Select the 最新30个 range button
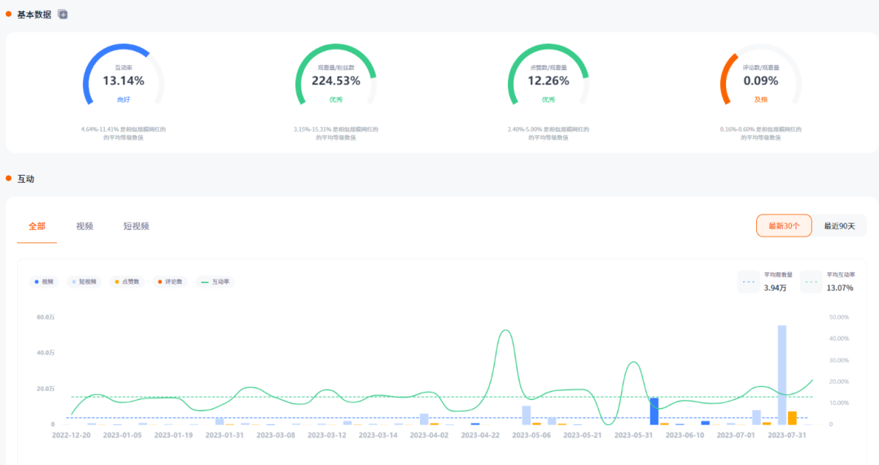Viewport: 879px width, 465px height. point(784,226)
